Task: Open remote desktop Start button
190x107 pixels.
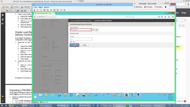Action: (x=35, y=97)
